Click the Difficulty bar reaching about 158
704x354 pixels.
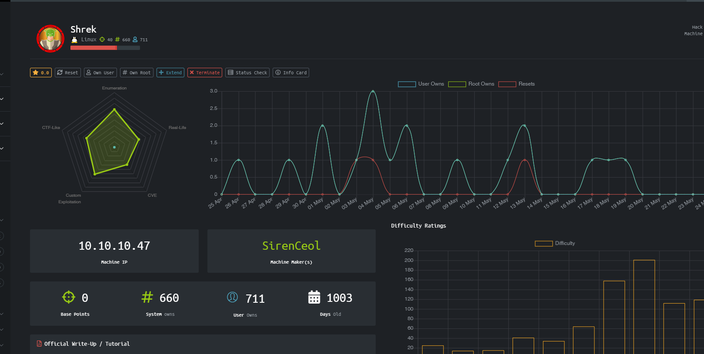(614, 317)
